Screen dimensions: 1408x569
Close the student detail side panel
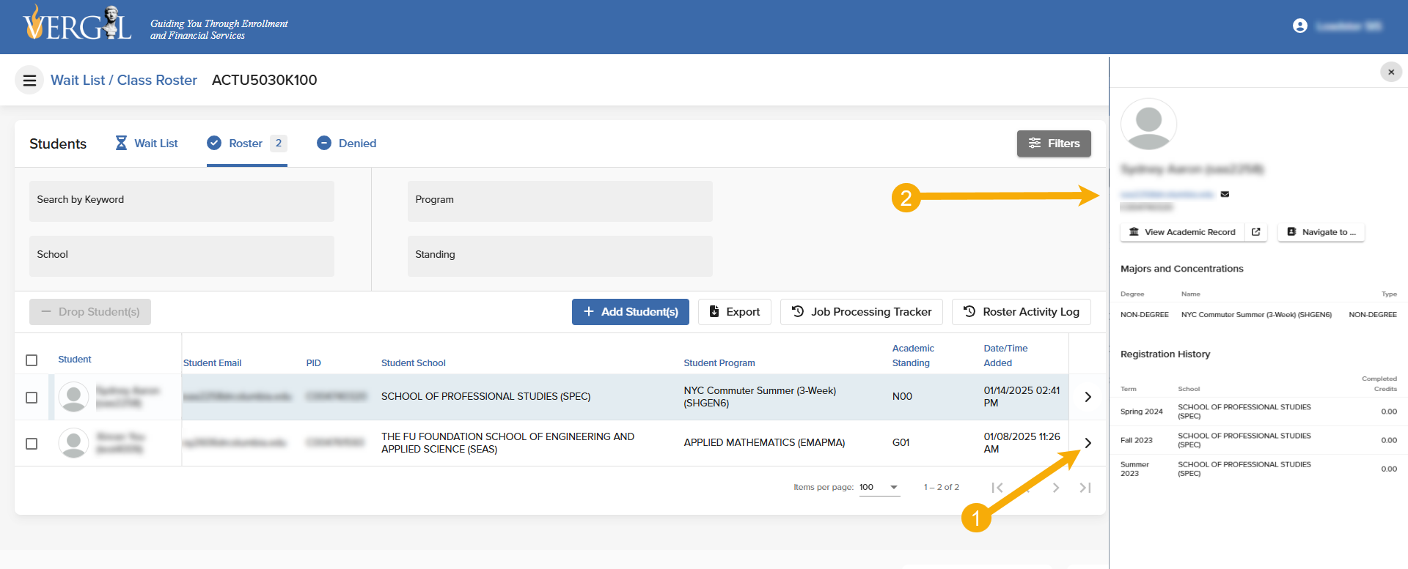point(1391,72)
